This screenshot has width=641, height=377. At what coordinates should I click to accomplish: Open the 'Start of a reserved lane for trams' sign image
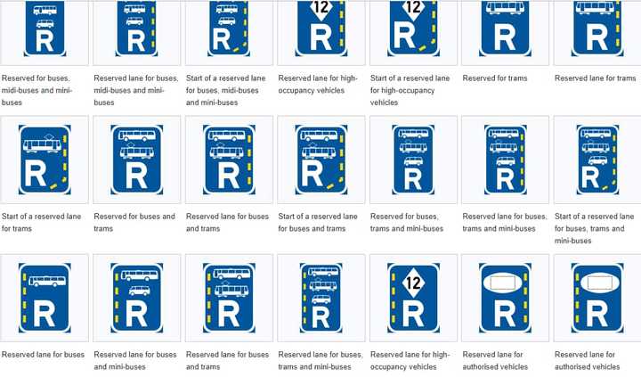[44, 160]
